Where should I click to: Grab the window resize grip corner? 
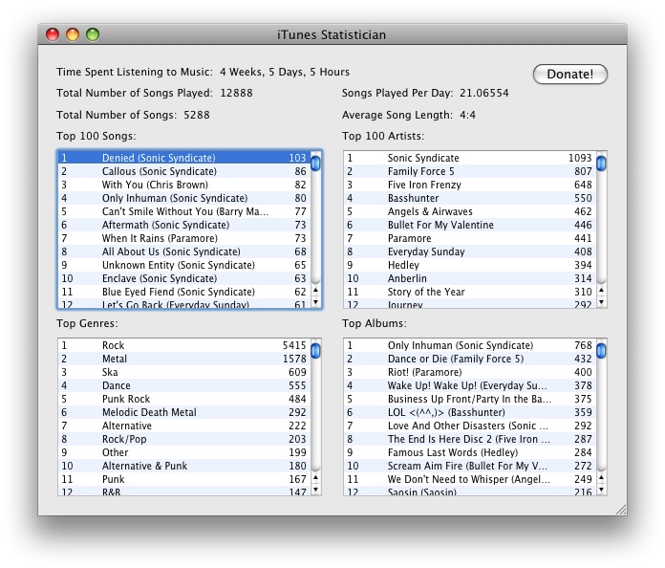point(621,510)
